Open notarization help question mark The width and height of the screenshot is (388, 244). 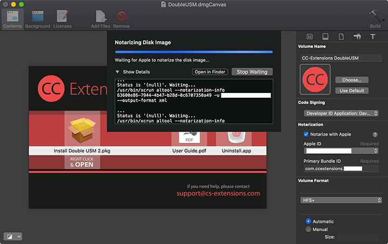click(x=375, y=134)
